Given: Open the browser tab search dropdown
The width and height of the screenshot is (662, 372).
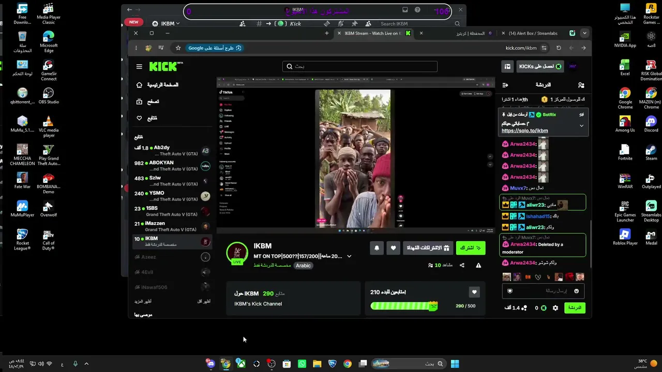Looking at the screenshot, I should pyautogui.click(x=584, y=34).
